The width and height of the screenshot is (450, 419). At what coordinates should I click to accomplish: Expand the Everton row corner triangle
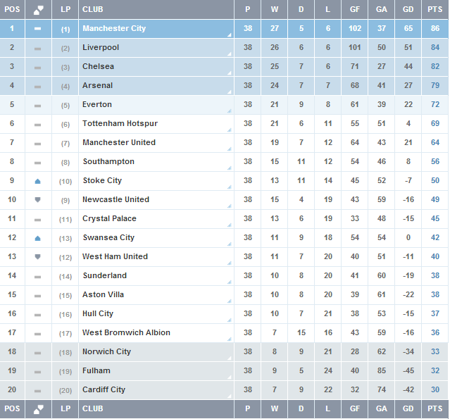[230, 111]
